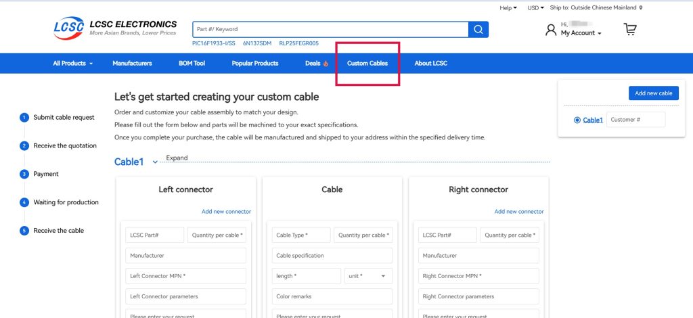Open the USD currency dropdown
The height and width of the screenshot is (318, 693).
tap(536, 8)
